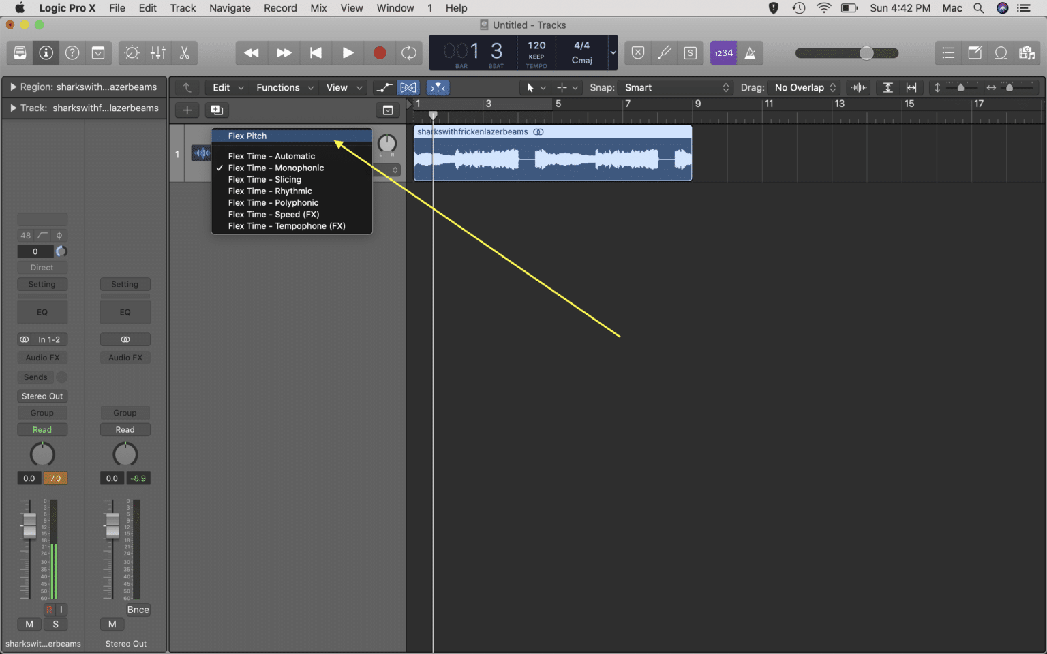Screen dimensions: 1047x654
Task: Open the No Overlap drag dropdown
Action: click(804, 87)
